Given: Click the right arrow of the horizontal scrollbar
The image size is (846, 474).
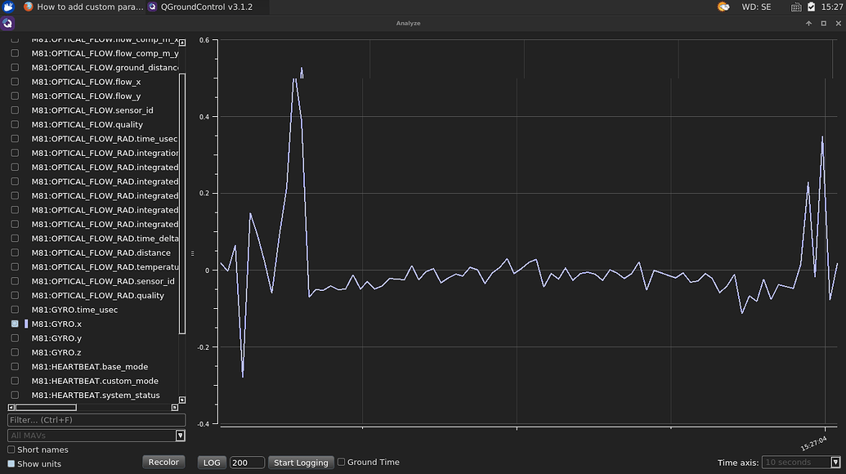Looking at the screenshot, I should click(x=174, y=407).
